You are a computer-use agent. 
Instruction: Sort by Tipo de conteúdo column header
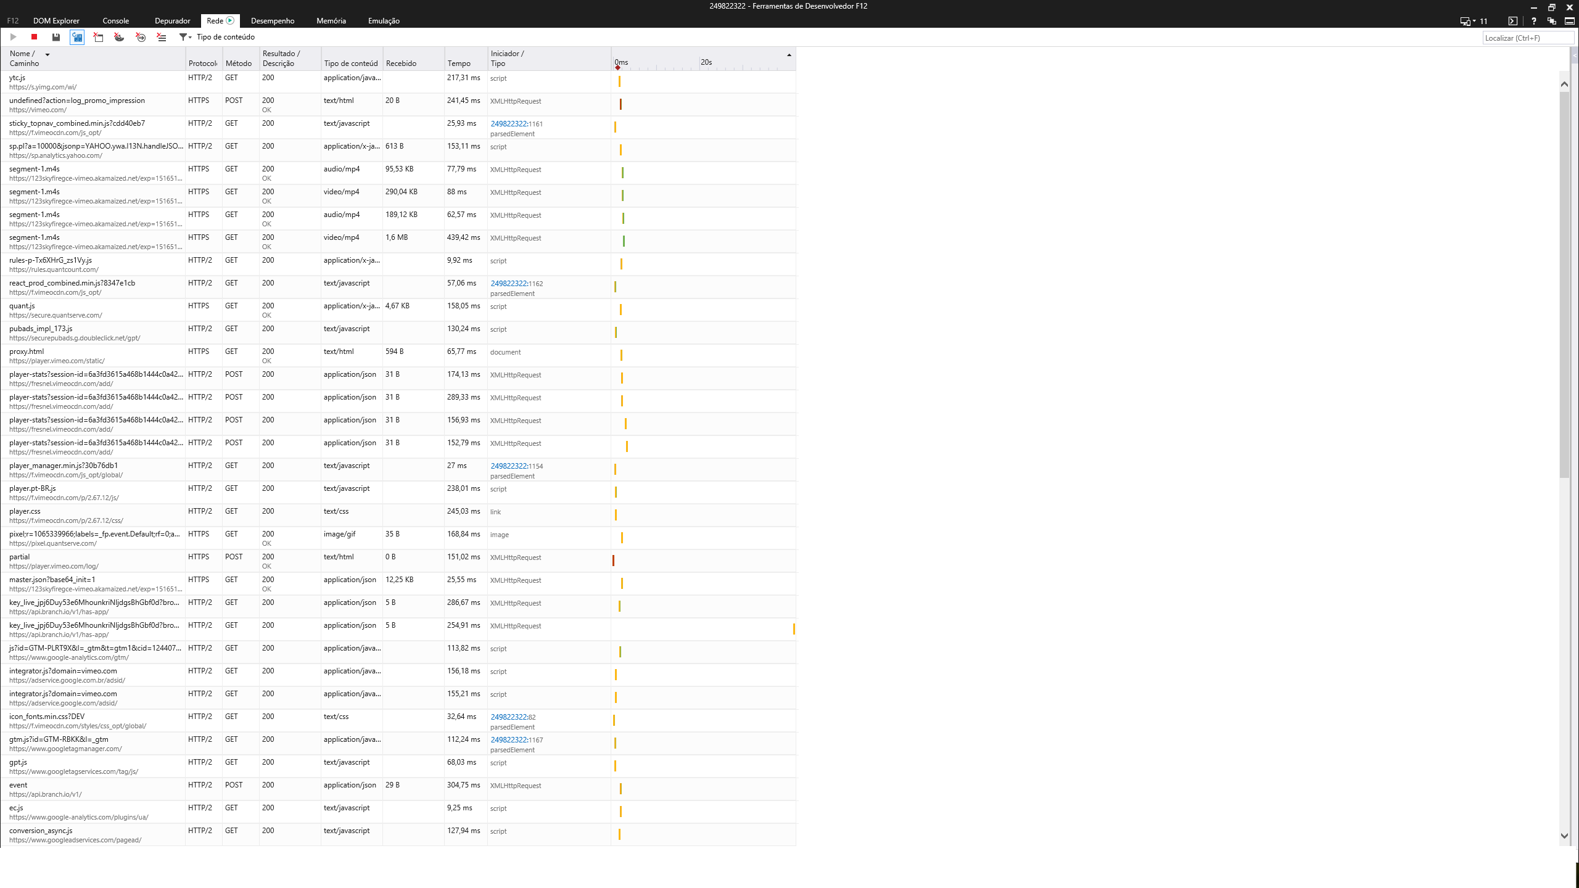tap(352, 59)
